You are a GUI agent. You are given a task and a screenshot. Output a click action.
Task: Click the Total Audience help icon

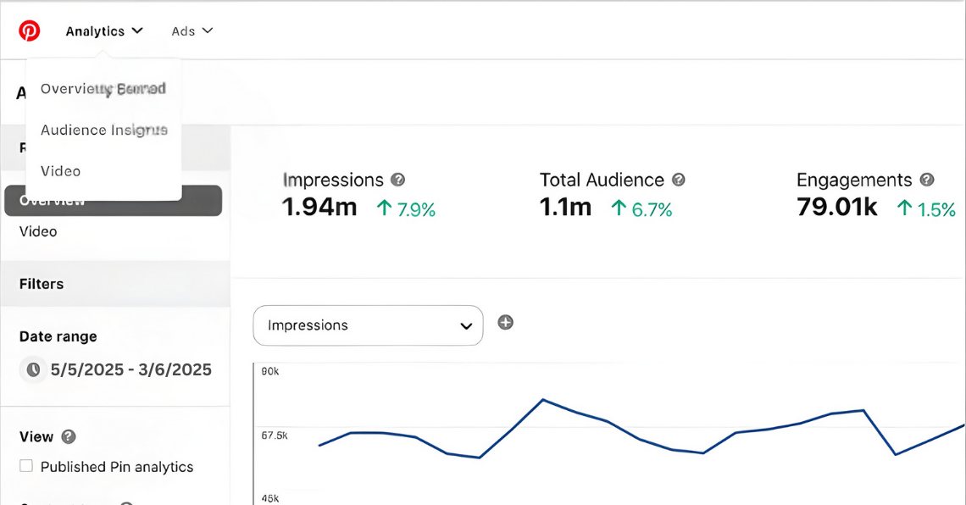click(x=678, y=180)
